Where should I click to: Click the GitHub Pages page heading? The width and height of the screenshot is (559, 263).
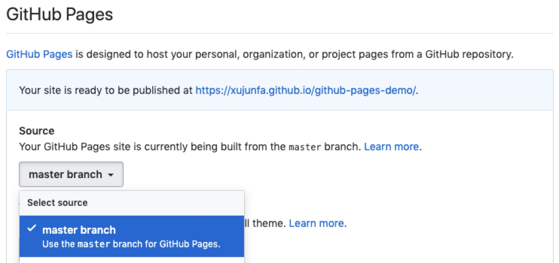tap(60, 15)
